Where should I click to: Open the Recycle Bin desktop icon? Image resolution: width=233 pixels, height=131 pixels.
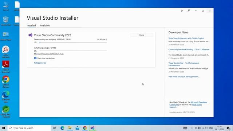pyautogui.click(x=6, y=21)
